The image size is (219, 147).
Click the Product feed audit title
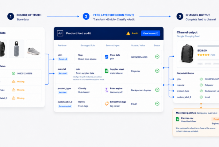click(78, 33)
